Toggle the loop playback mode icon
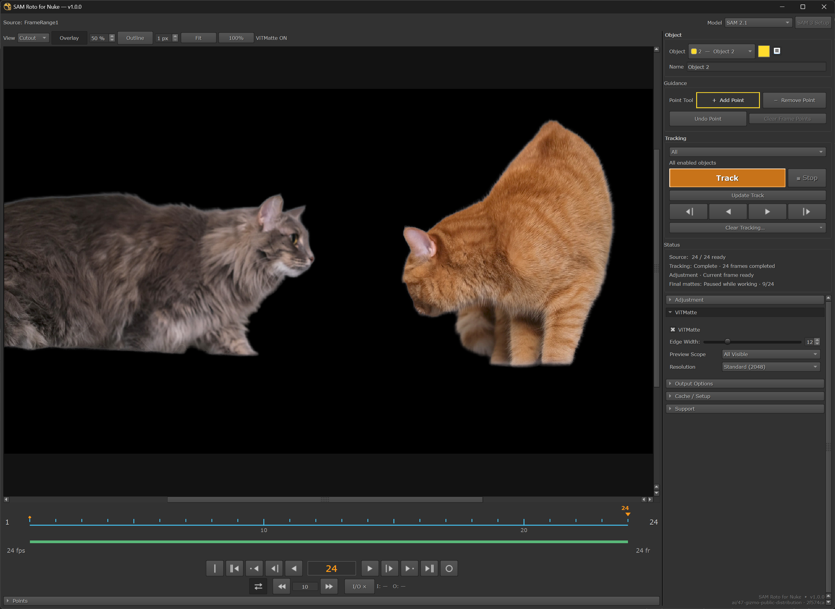The height and width of the screenshot is (609, 835). (258, 586)
